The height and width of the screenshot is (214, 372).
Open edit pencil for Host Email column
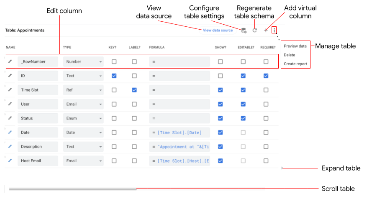(x=10, y=160)
